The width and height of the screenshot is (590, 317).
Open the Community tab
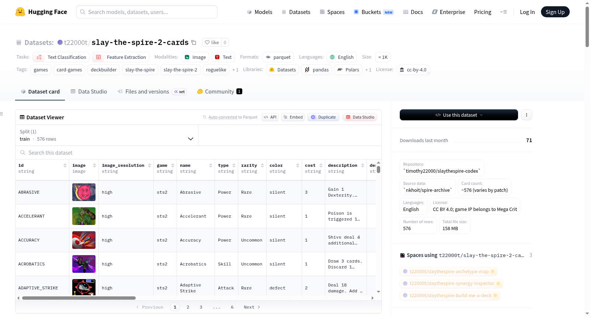pos(219,92)
